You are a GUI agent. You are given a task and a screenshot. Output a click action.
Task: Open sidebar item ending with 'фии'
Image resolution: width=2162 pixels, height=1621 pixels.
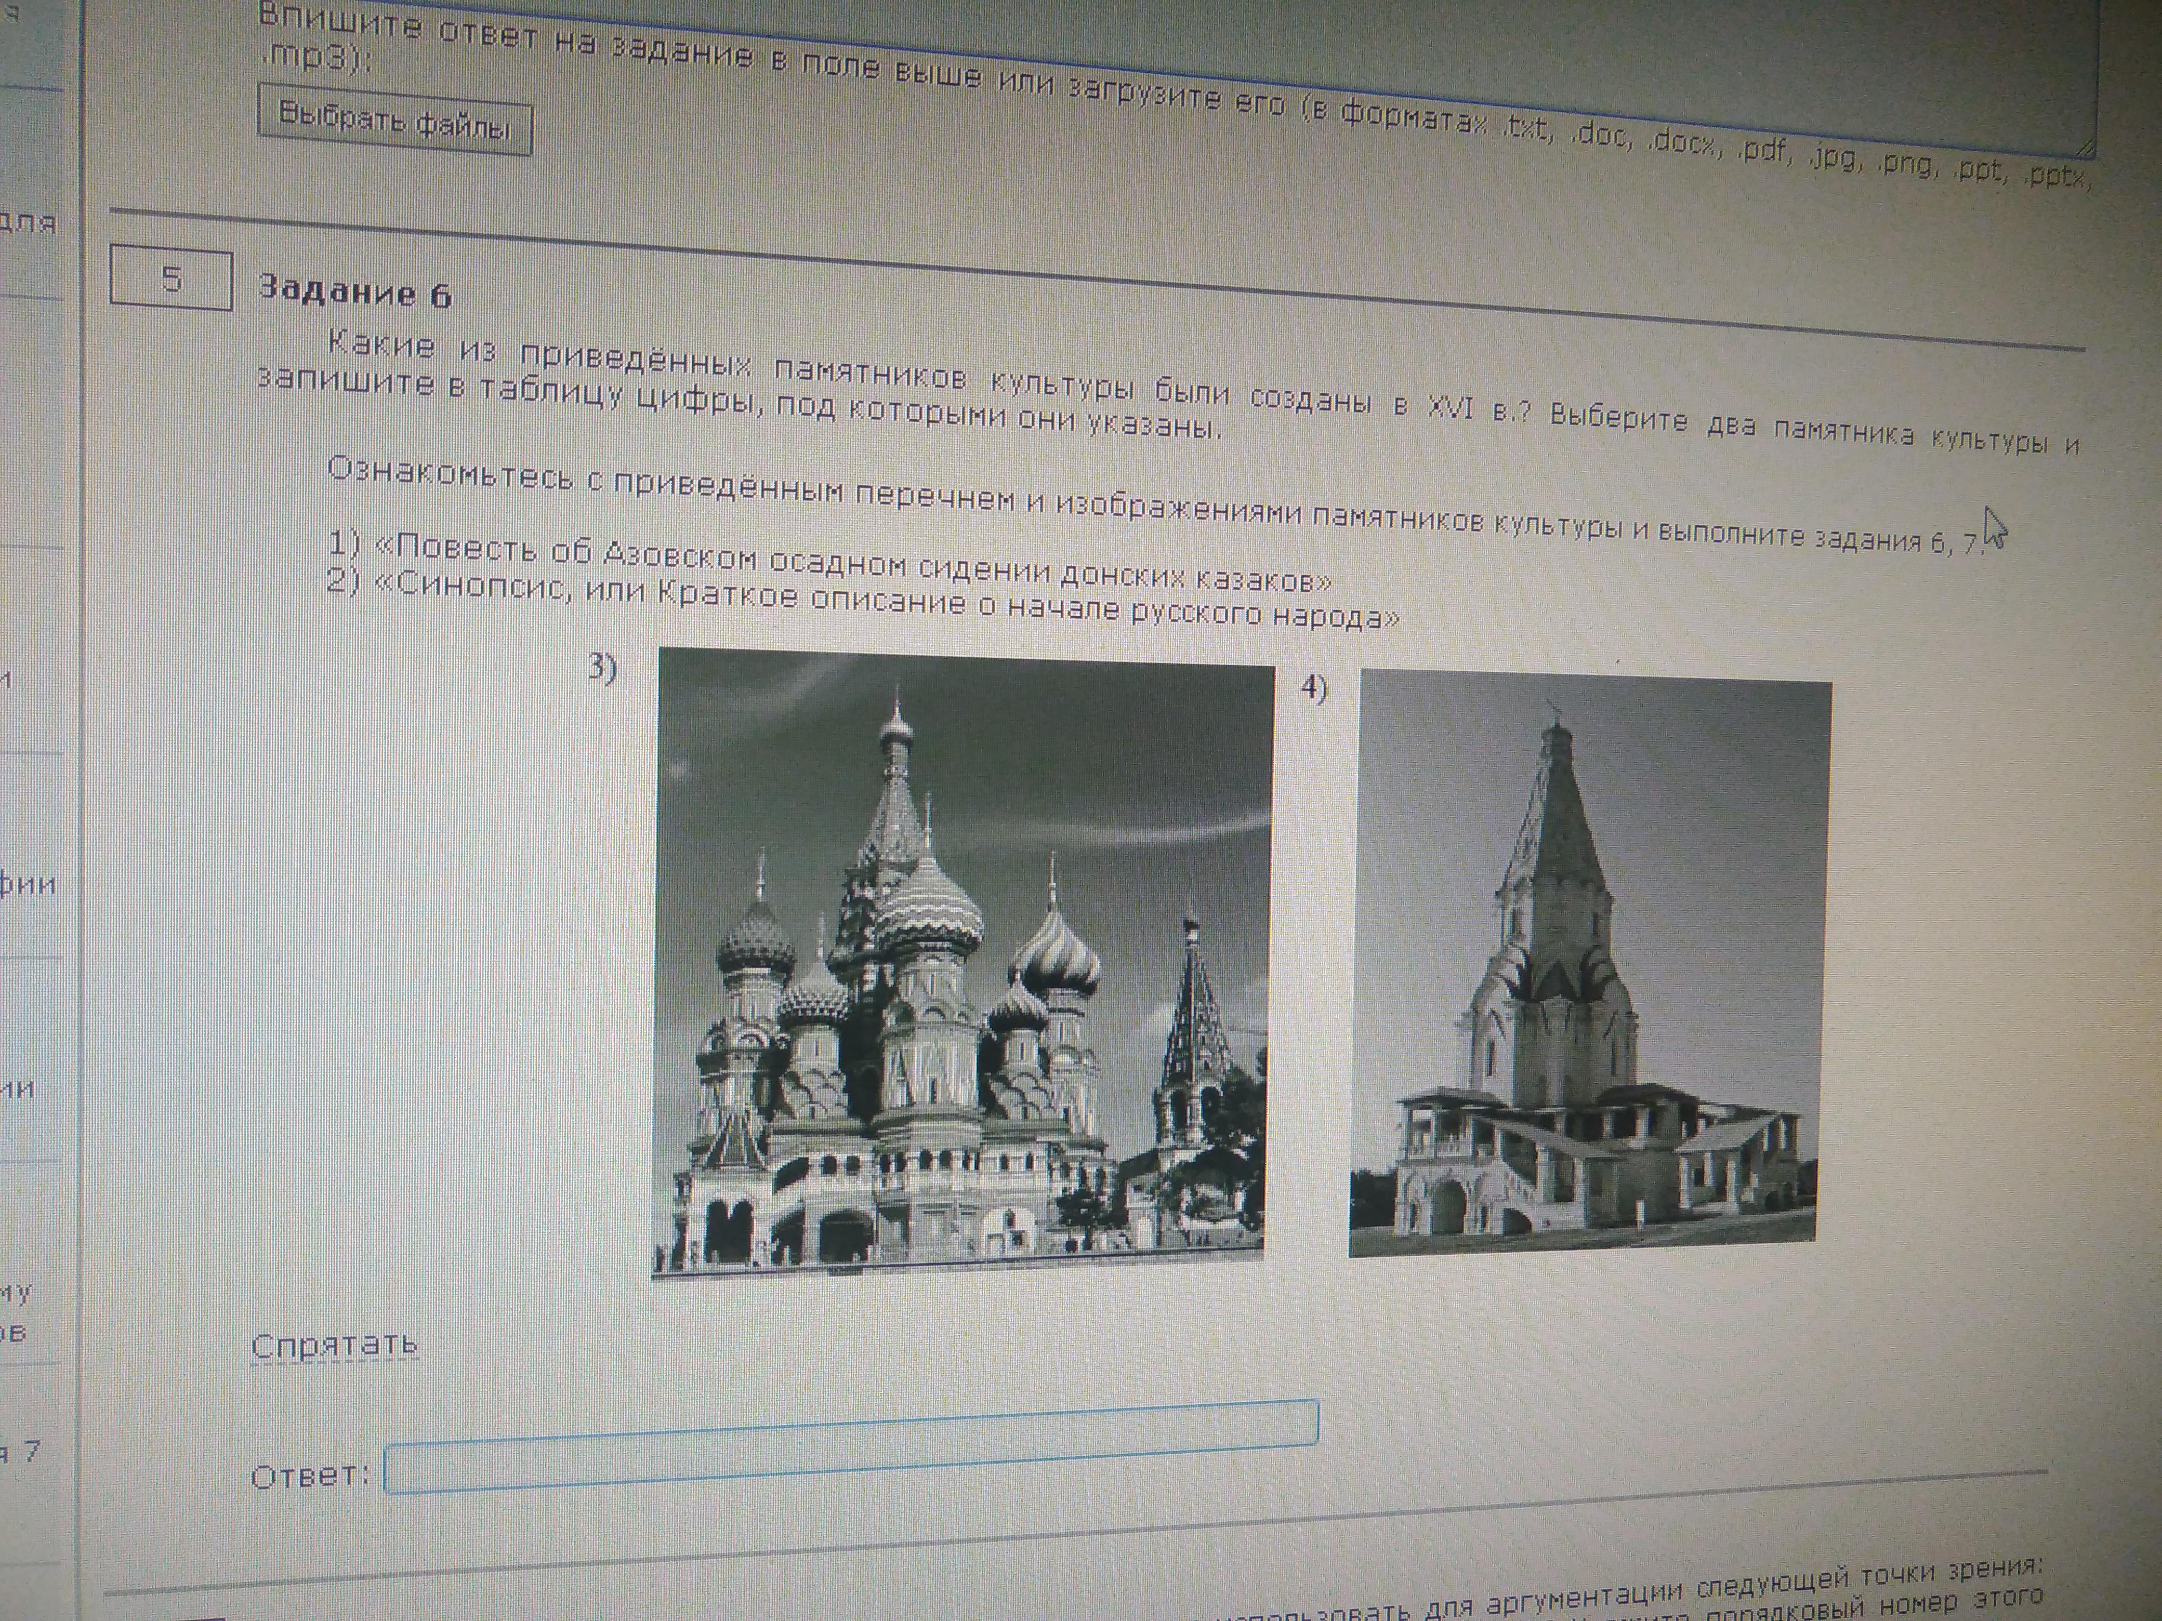pyautogui.click(x=28, y=884)
